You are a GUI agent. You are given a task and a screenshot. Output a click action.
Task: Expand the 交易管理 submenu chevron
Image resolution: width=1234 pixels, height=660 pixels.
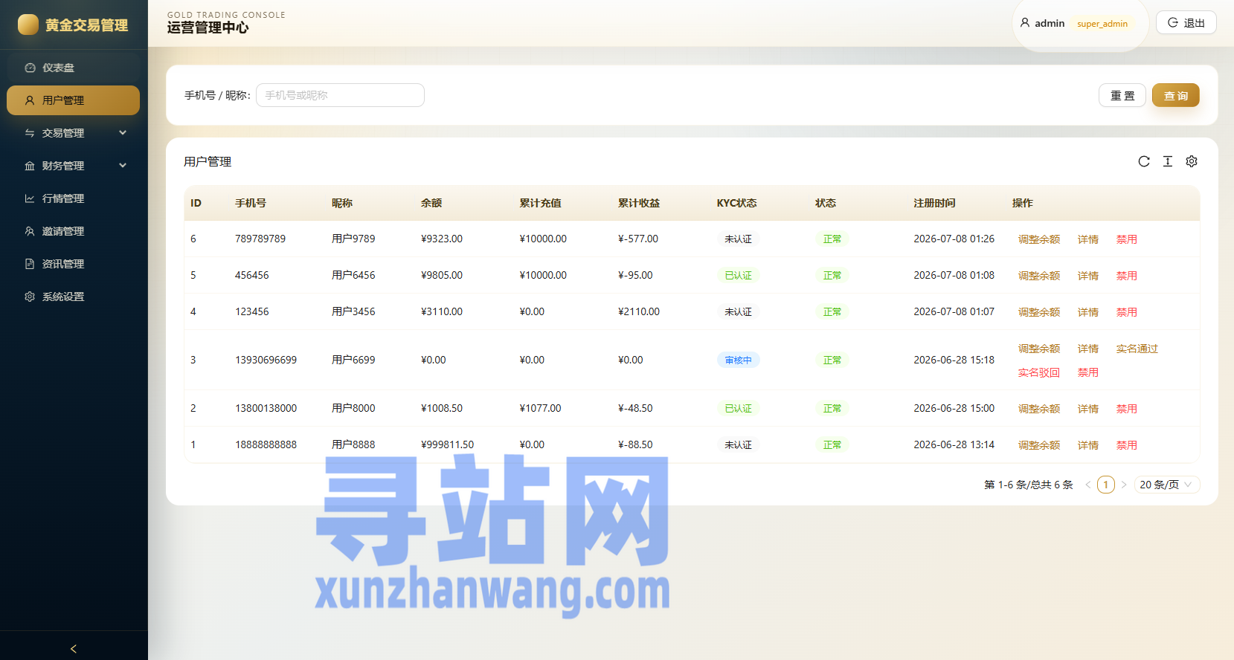click(x=123, y=133)
